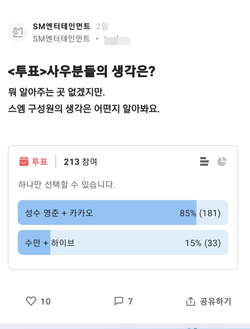
Task: Click the red 투표 label text
Action: click(39, 162)
